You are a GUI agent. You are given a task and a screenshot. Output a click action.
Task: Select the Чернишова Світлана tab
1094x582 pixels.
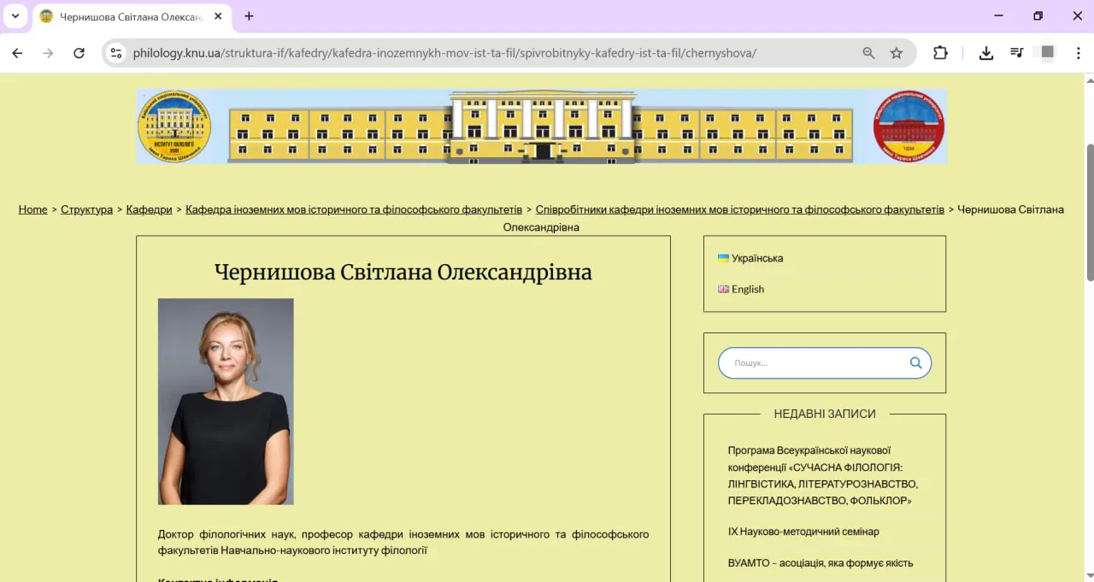coord(128,16)
